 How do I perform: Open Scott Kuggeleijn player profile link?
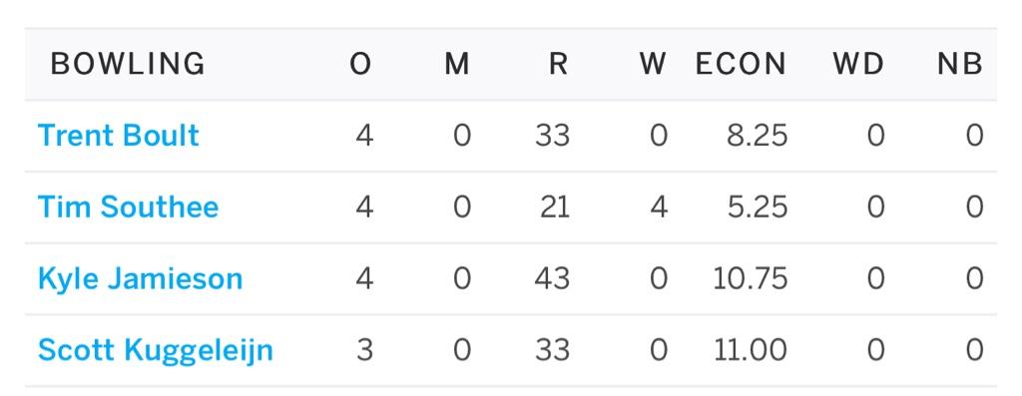(x=155, y=350)
